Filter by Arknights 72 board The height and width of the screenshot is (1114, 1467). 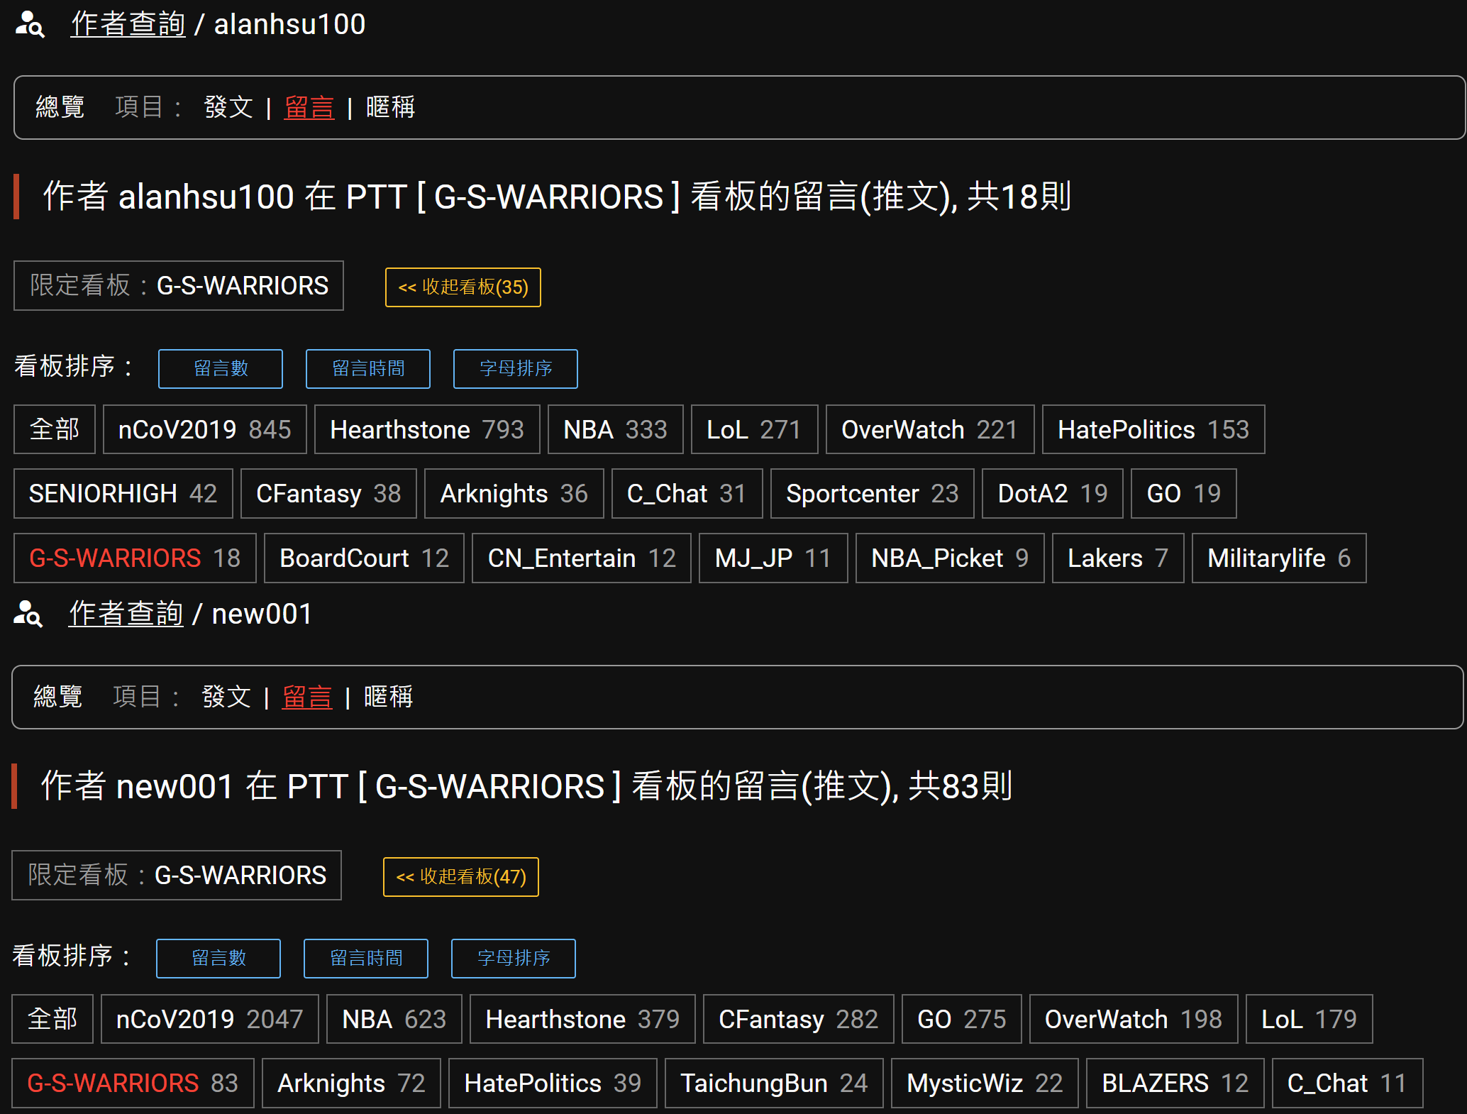[351, 1083]
